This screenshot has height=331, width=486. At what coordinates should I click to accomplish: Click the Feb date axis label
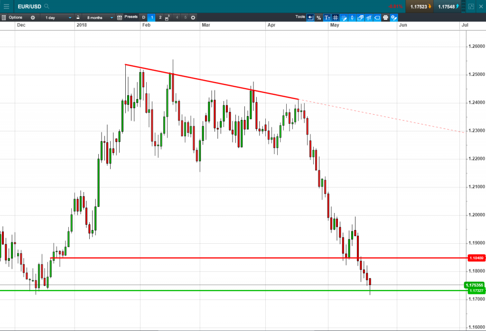click(x=146, y=25)
